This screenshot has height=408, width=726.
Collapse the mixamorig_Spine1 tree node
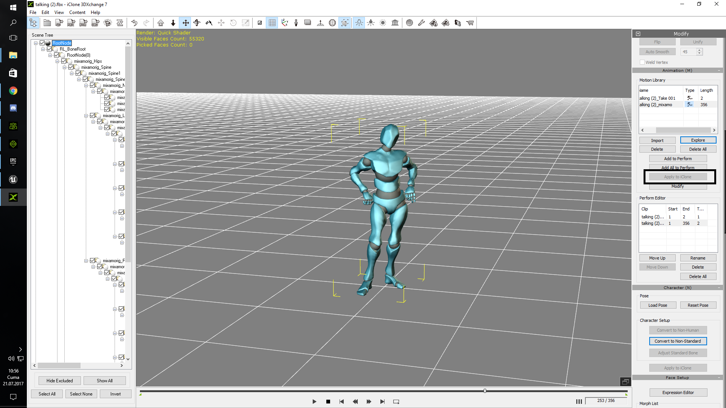(72, 73)
